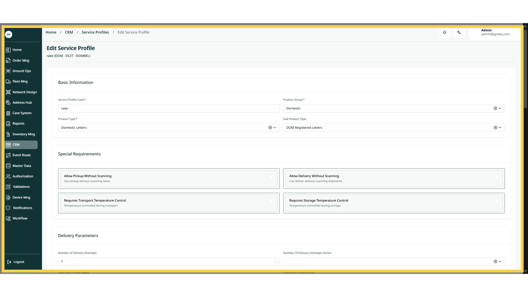The height and width of the screenshot is (297, 528).
Task: Click the Validations sidebar icon
Action: pos(8,187)
